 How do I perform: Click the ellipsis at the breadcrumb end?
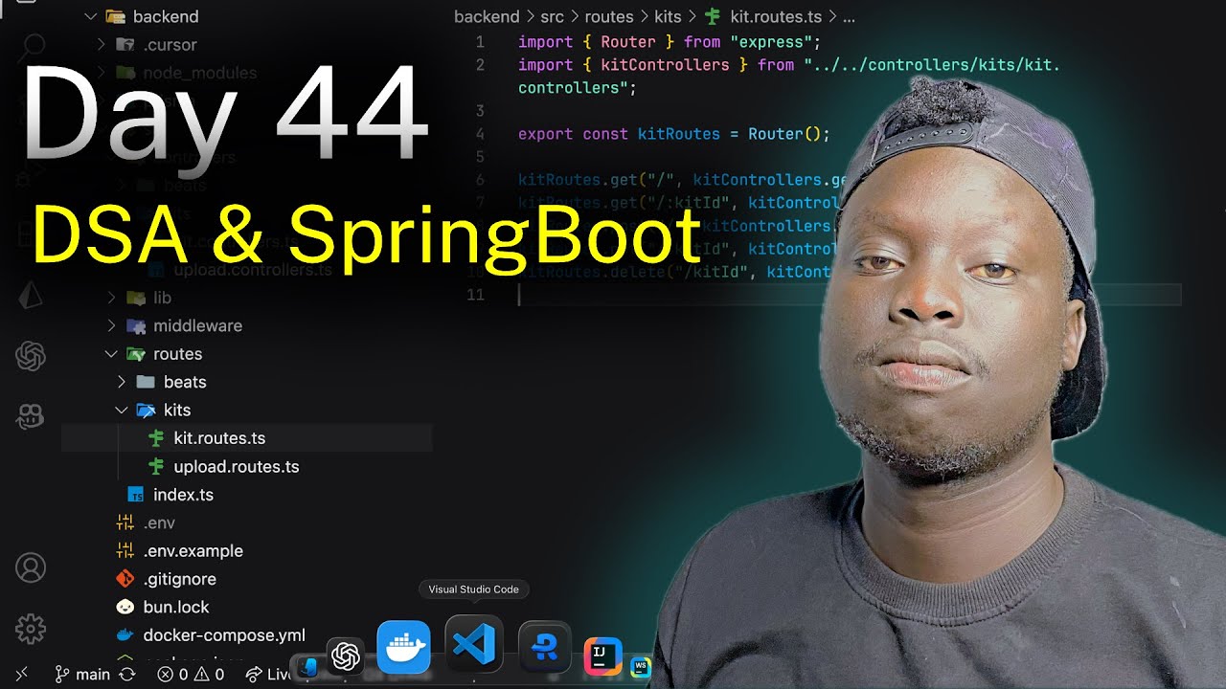click(x=849, y=16)
